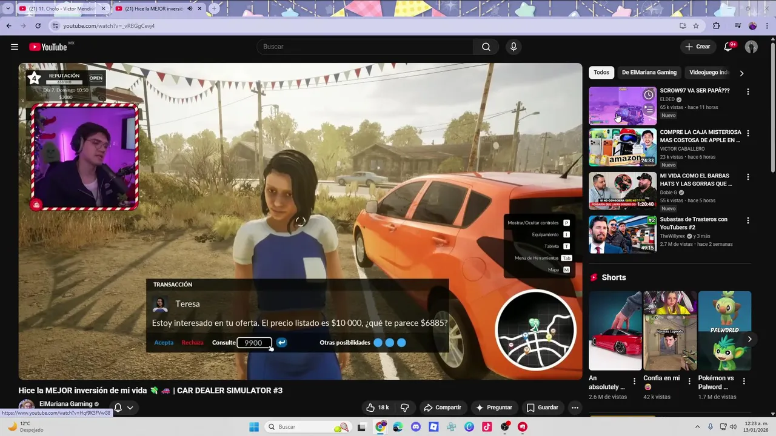
Task: Open the weather widget showing 12°C Despejado
Action: point(25,427)
